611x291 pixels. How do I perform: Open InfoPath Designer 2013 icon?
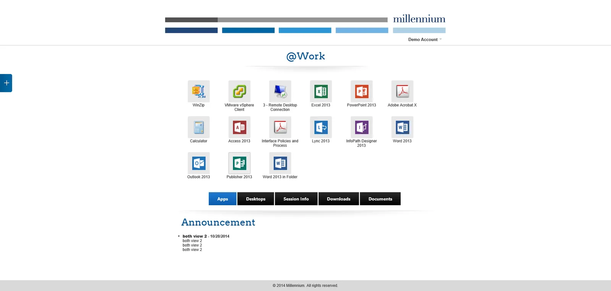click(362, 127)
